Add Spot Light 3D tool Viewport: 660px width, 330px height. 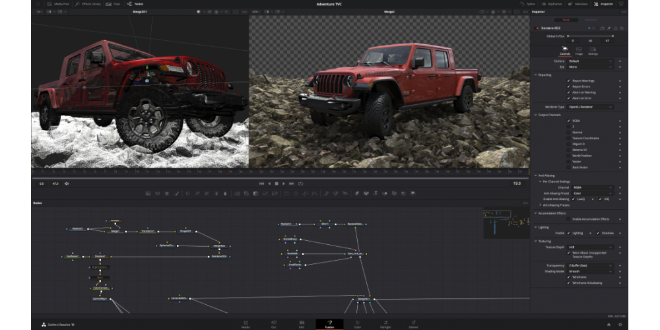point(403,193)
